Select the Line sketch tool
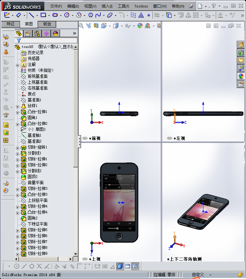The height and width of the screenshot is (279, 246). pyautogui.click(x=31, y=15)
